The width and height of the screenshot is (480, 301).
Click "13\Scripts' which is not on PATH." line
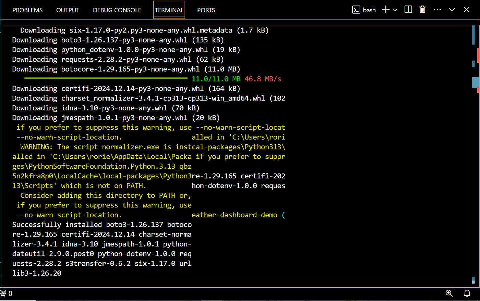coord(79,186)
